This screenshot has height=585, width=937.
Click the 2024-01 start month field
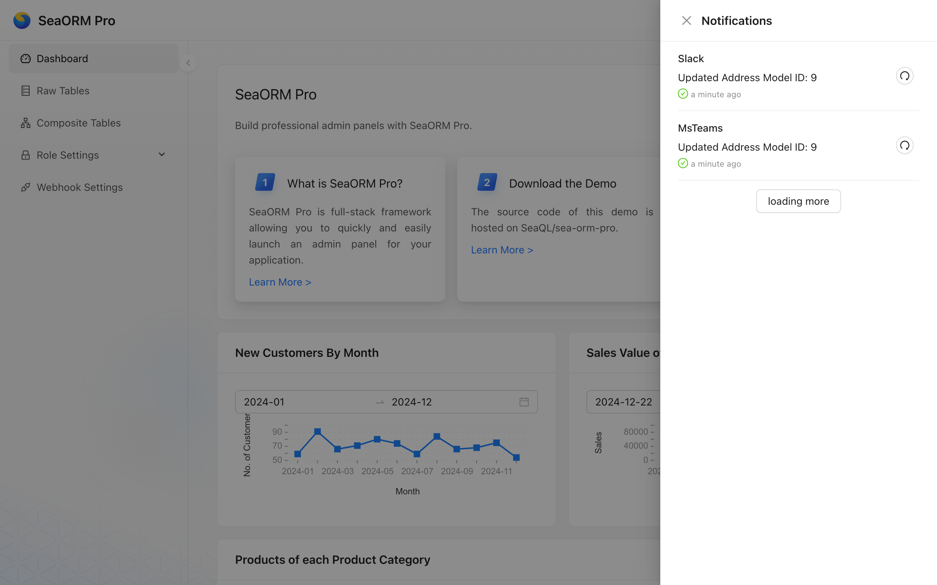click(265, 402)
